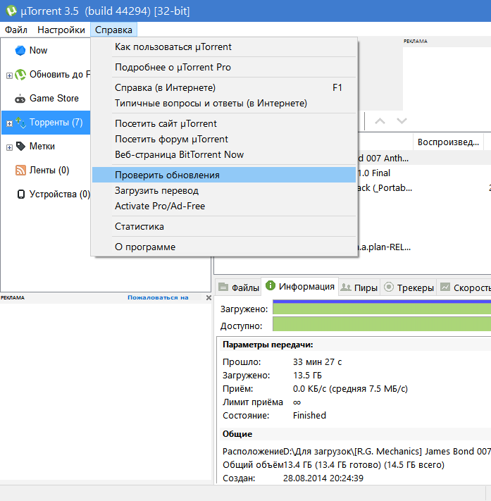Click the Воспроизвед... column header
Image resolution: width=491 pixels, height=501 pixels.
(448, 142)
